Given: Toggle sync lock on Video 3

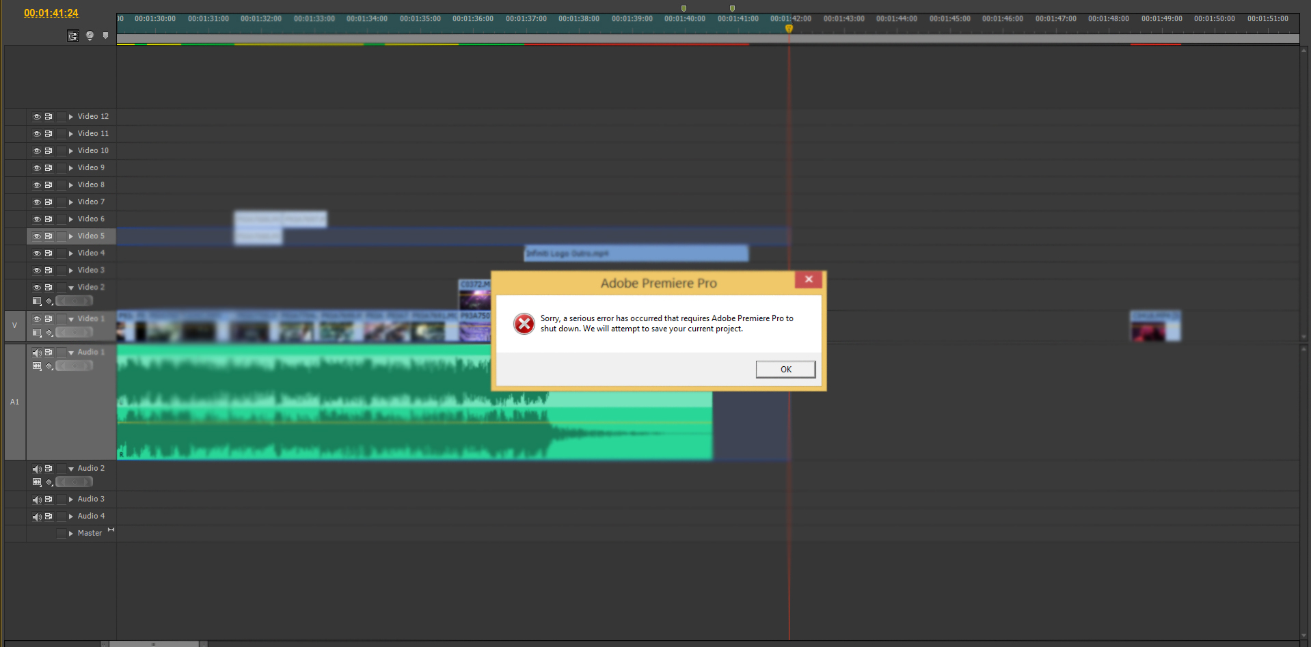Looking at the screenshot, I should [x=49, y=271].
